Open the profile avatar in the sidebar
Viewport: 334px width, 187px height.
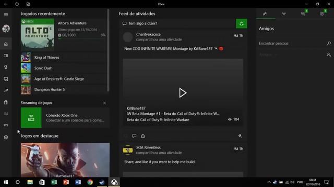[x=6, y=29]
